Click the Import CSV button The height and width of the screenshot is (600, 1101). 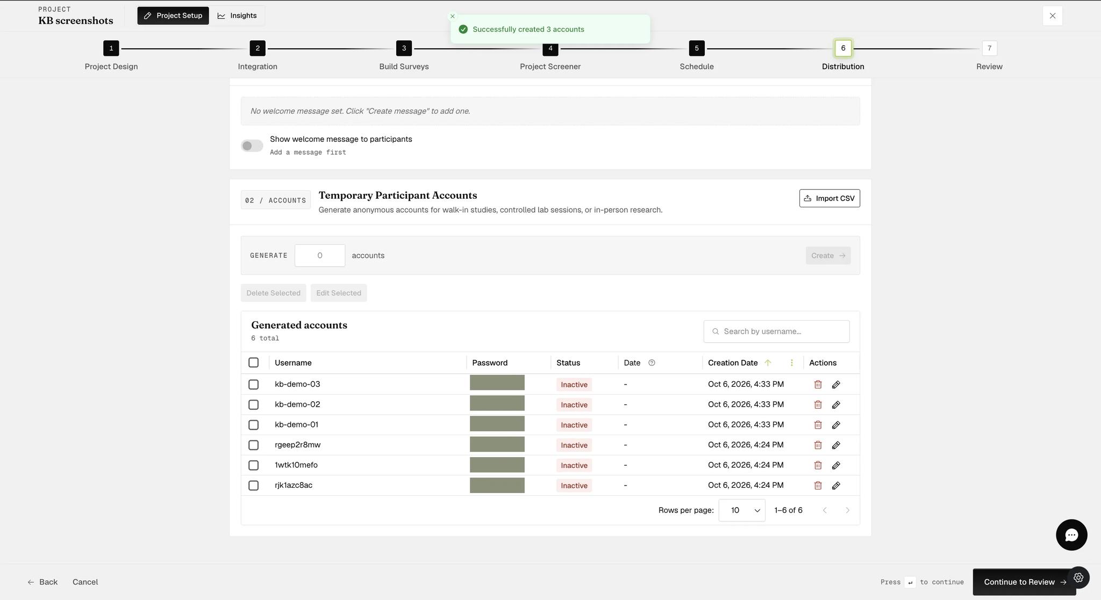click(830, 198)
